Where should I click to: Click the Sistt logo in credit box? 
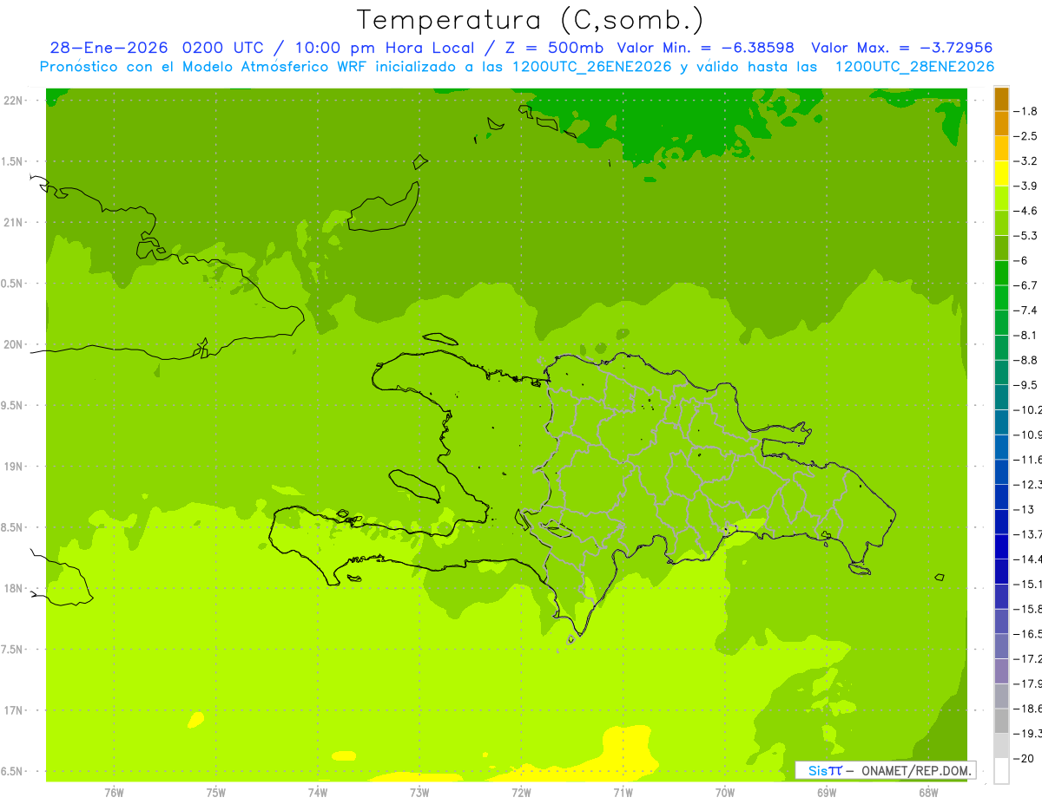(x=824, y=770)
